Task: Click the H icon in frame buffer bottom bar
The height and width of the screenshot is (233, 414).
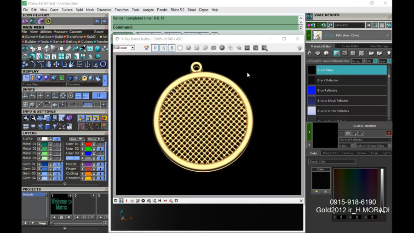Action: [160, 201]
